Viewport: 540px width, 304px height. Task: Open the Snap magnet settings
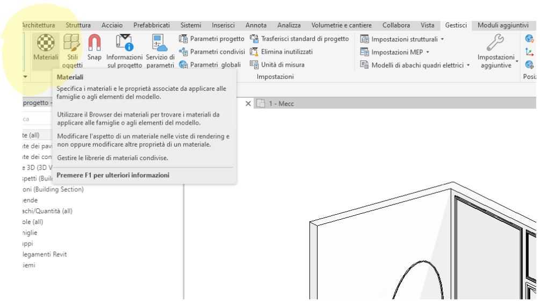pos(95,48)
